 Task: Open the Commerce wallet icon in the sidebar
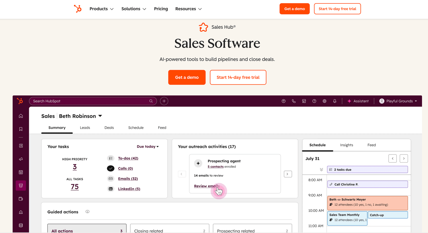[x=21, y=199]
